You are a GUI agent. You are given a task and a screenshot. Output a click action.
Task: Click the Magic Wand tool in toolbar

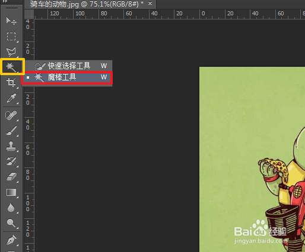point(11,67)
